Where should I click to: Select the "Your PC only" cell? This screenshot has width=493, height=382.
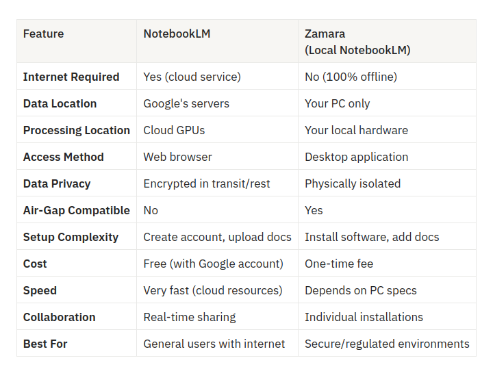pyautogui.click(x=337, y=103)
